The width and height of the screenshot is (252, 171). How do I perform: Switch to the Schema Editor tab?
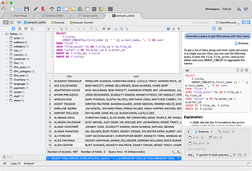coord(52,16)
